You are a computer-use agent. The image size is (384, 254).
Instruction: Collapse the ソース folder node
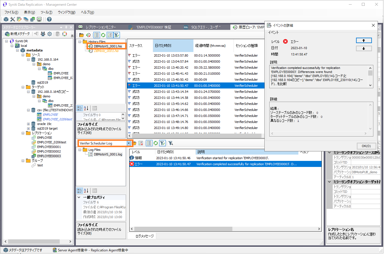coord(23,55)
